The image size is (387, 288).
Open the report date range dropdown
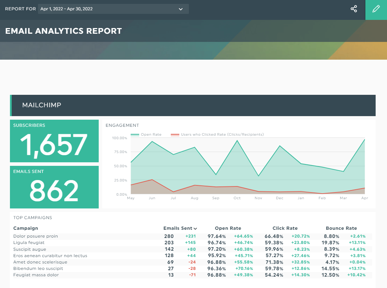tap(113, 9)
